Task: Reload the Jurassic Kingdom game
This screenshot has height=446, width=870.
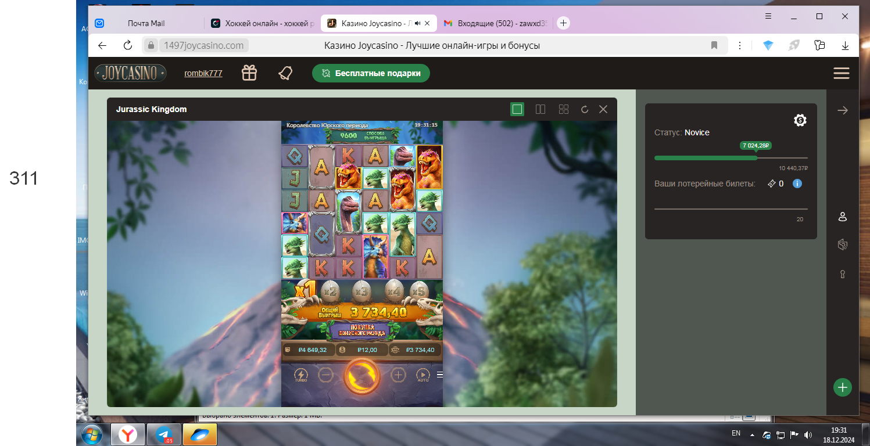Action: (585, 109)
